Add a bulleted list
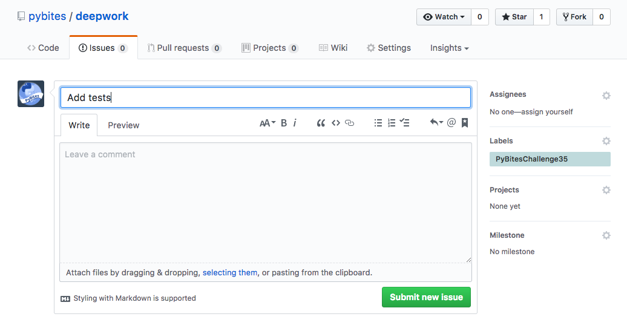 point(378,123)
